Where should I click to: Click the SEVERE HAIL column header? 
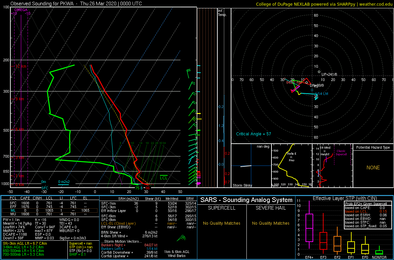pos(271,208)
